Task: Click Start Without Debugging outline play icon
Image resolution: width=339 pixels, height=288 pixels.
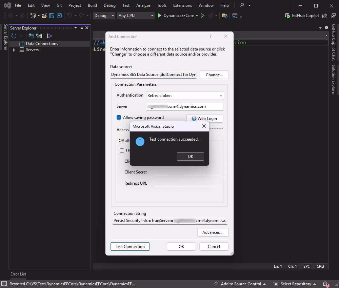Action: coord(203,16)
